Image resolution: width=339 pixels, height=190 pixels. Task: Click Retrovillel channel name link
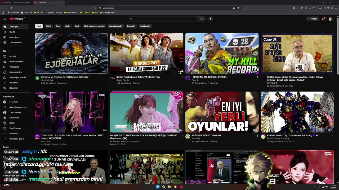[x=196, y=138]
